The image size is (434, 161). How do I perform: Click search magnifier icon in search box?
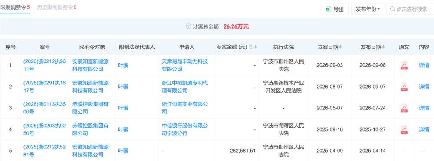coord(392,9)
